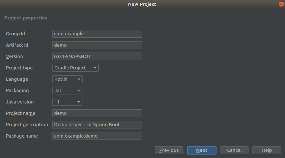
Task: Click the Java version label
Action: coord(20,102)
